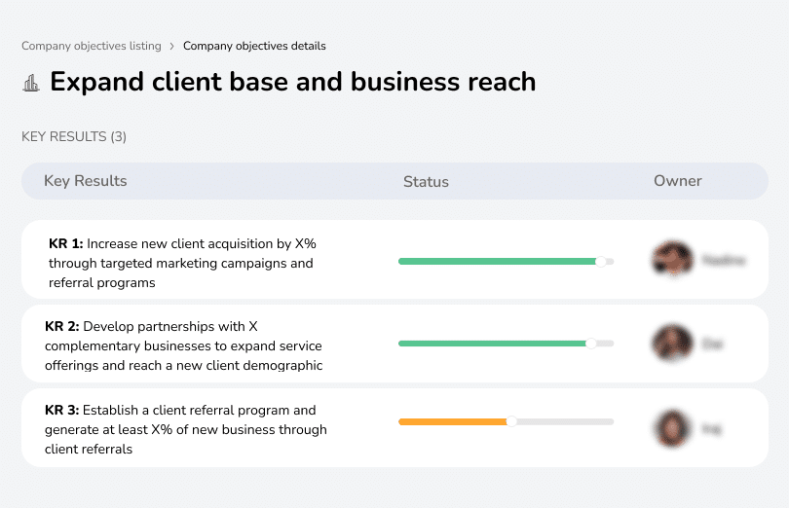This screenshot has width=789, height=508.
Task: Click the blurred owner name in KR 1
Action: tap(724, 260)
